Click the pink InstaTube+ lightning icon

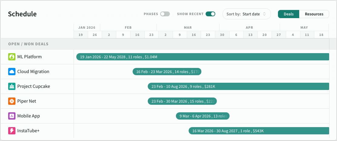(12, 131)
